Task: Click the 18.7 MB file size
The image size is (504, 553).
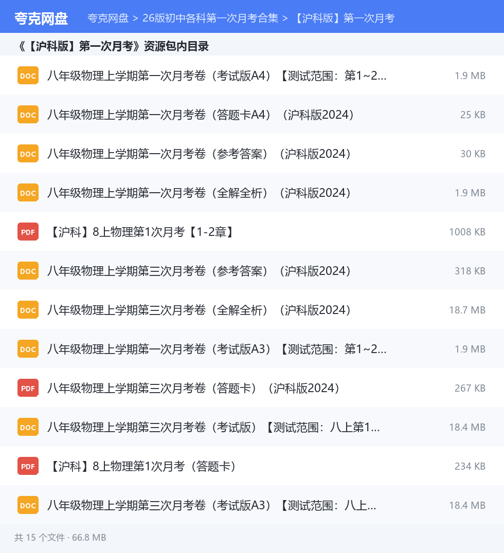Action: [467, 310]
